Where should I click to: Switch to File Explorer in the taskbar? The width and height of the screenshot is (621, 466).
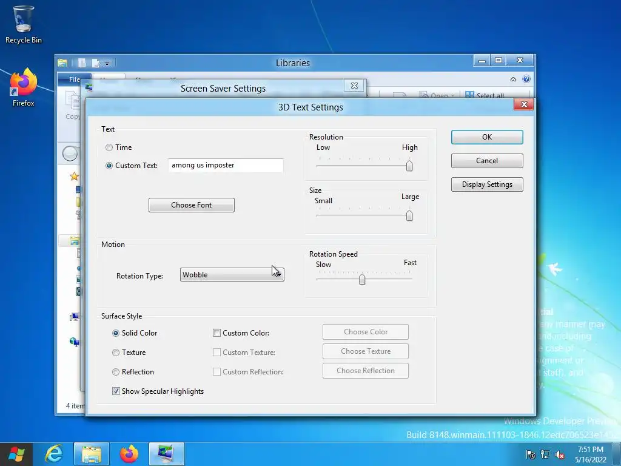[91, 454]
